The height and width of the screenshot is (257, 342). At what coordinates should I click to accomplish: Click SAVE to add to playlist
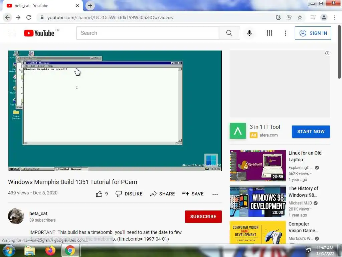click(x=193, y=194)
